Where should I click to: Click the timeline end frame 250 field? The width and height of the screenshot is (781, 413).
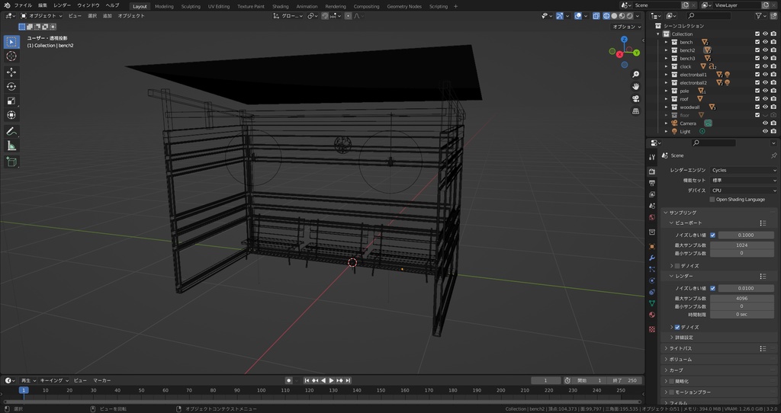[625, 381]
